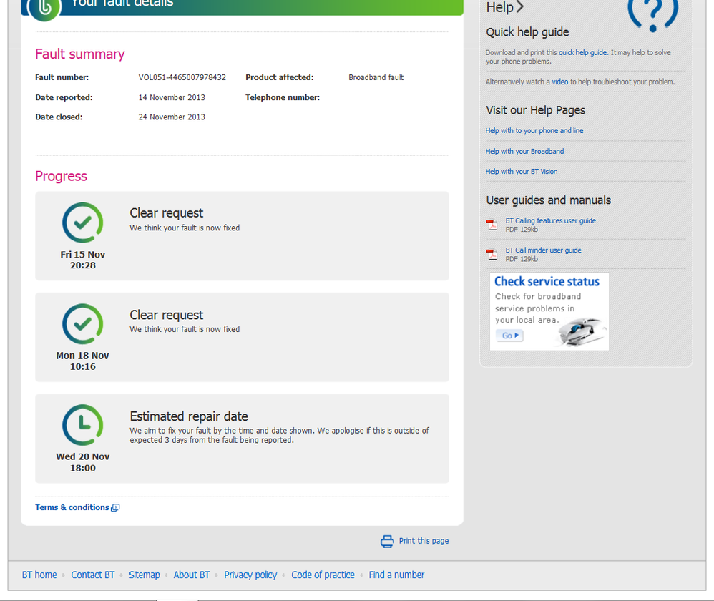Open Code of practice footer link
The height and width of the screenshot is (601, 714).
pos(323,575)
